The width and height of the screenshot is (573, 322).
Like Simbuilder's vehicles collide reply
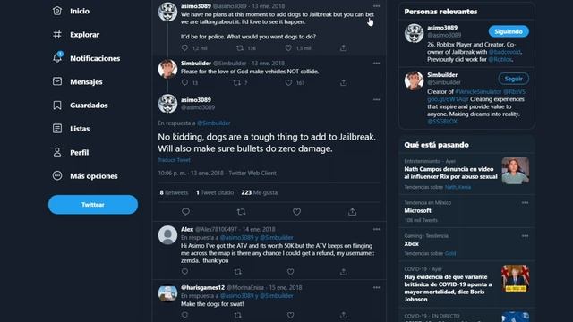[288, 83]
